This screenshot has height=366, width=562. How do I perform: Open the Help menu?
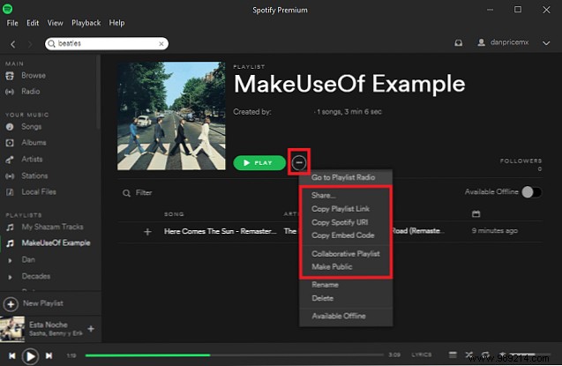(116, 23)
